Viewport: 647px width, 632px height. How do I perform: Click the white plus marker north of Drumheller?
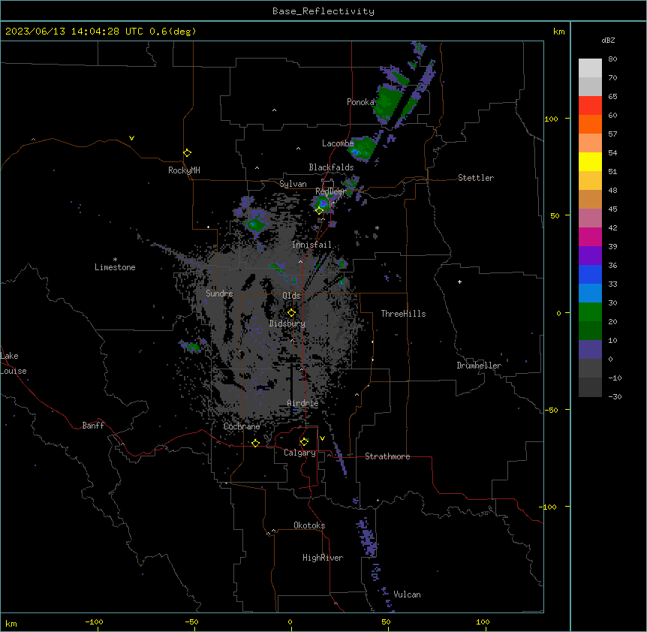click(459, 281)
